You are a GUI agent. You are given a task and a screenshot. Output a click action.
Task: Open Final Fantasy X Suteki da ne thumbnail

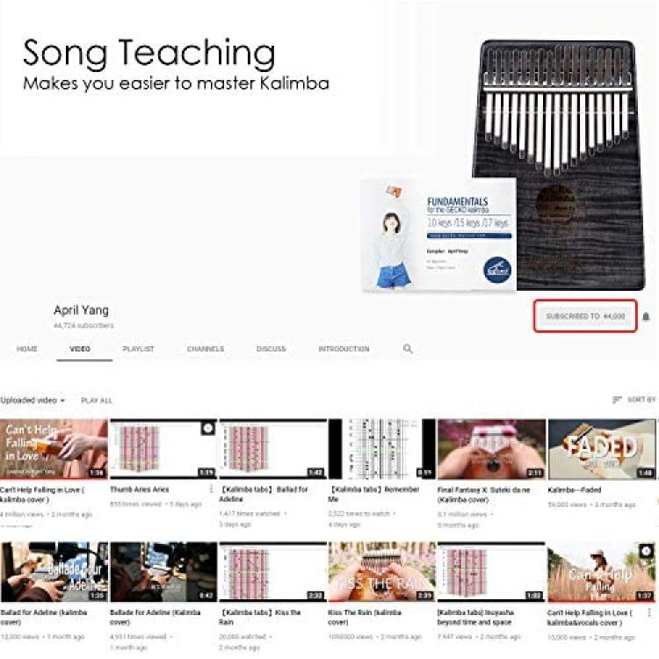[x=491, y=449]
